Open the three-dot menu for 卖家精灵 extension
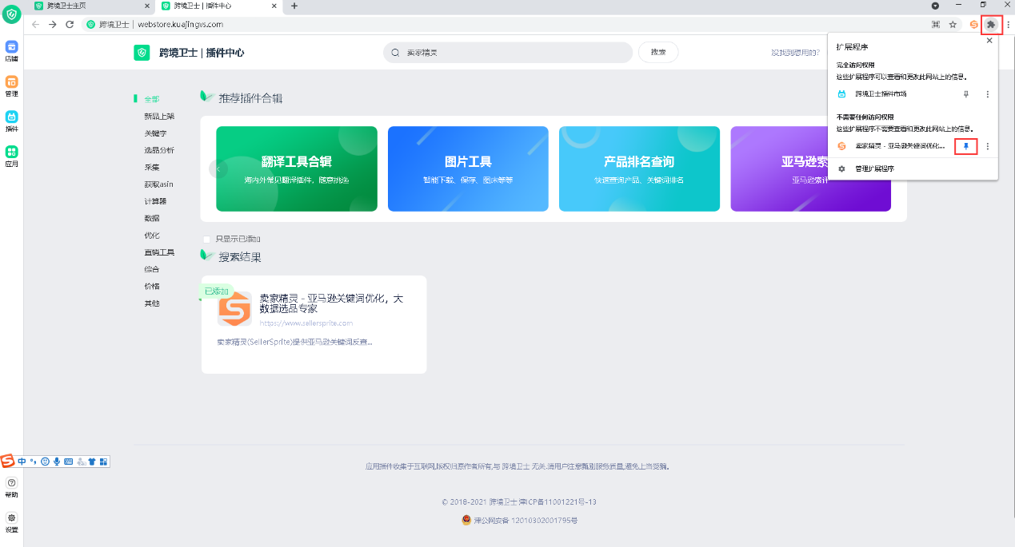This screenshot has height=547, width=1015. tap(986, 146)
